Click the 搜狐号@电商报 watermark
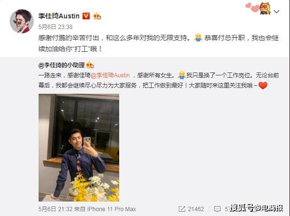The height and width of the screenshot is (216, 290). pyautogui.click(x=257, y=208)
